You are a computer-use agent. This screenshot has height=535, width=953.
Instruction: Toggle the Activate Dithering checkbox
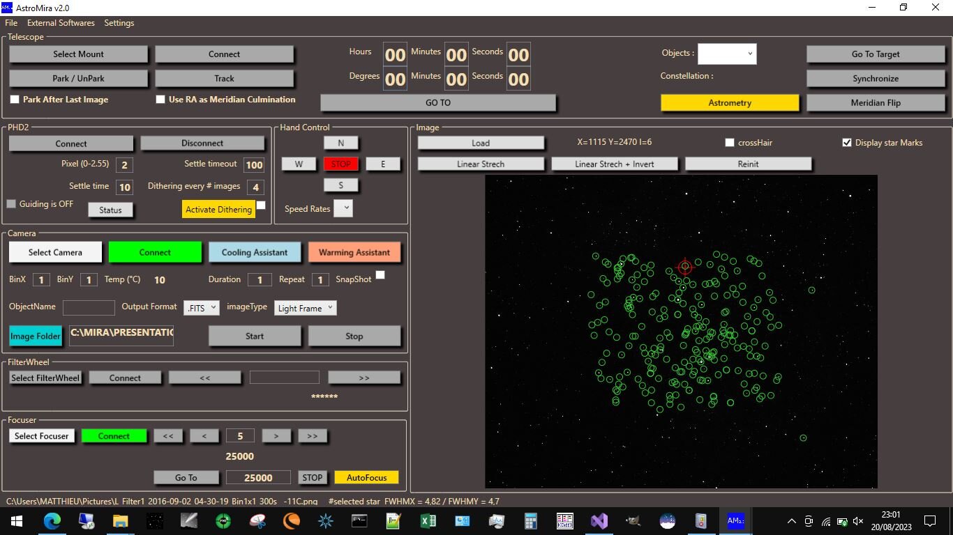(x=261, y=205)
